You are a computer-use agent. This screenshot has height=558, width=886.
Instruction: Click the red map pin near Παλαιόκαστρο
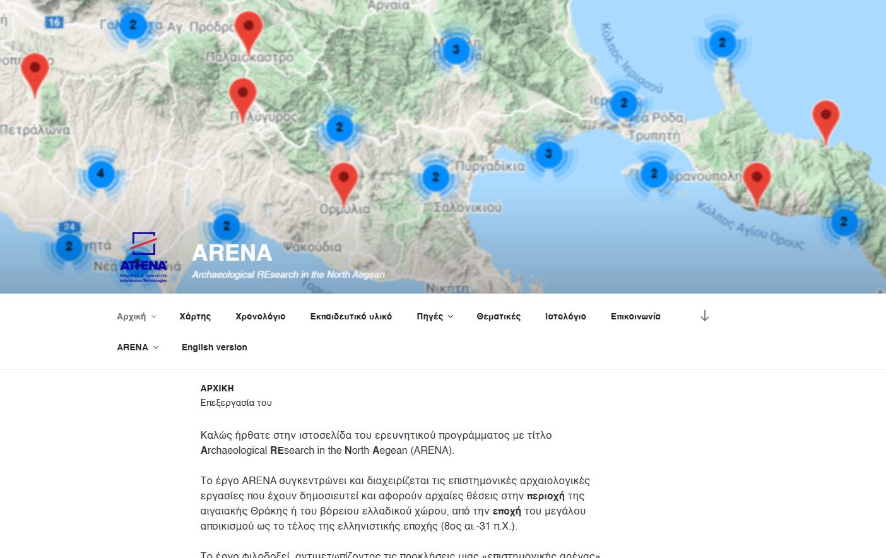[x=248, y=29]
